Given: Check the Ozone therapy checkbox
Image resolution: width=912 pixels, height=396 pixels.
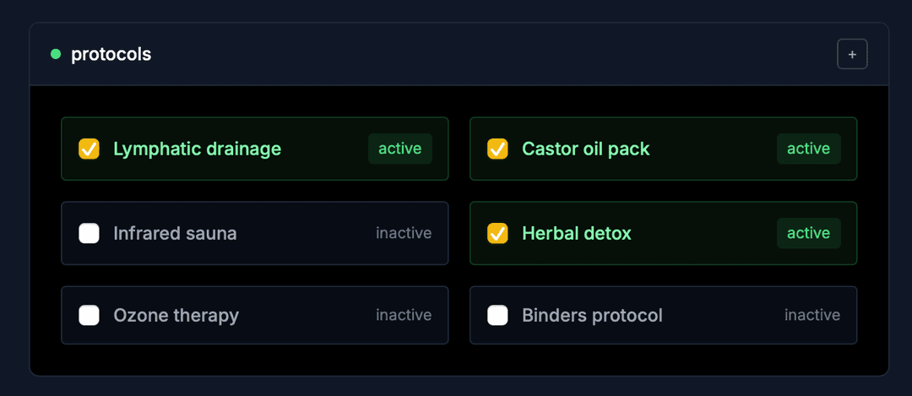Looking at the screenshot, I should [x=89, y=315].
